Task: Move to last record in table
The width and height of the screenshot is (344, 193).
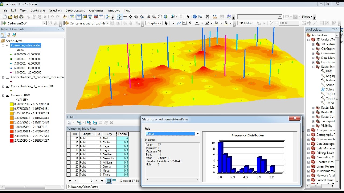Action: [x=102, y=181]
